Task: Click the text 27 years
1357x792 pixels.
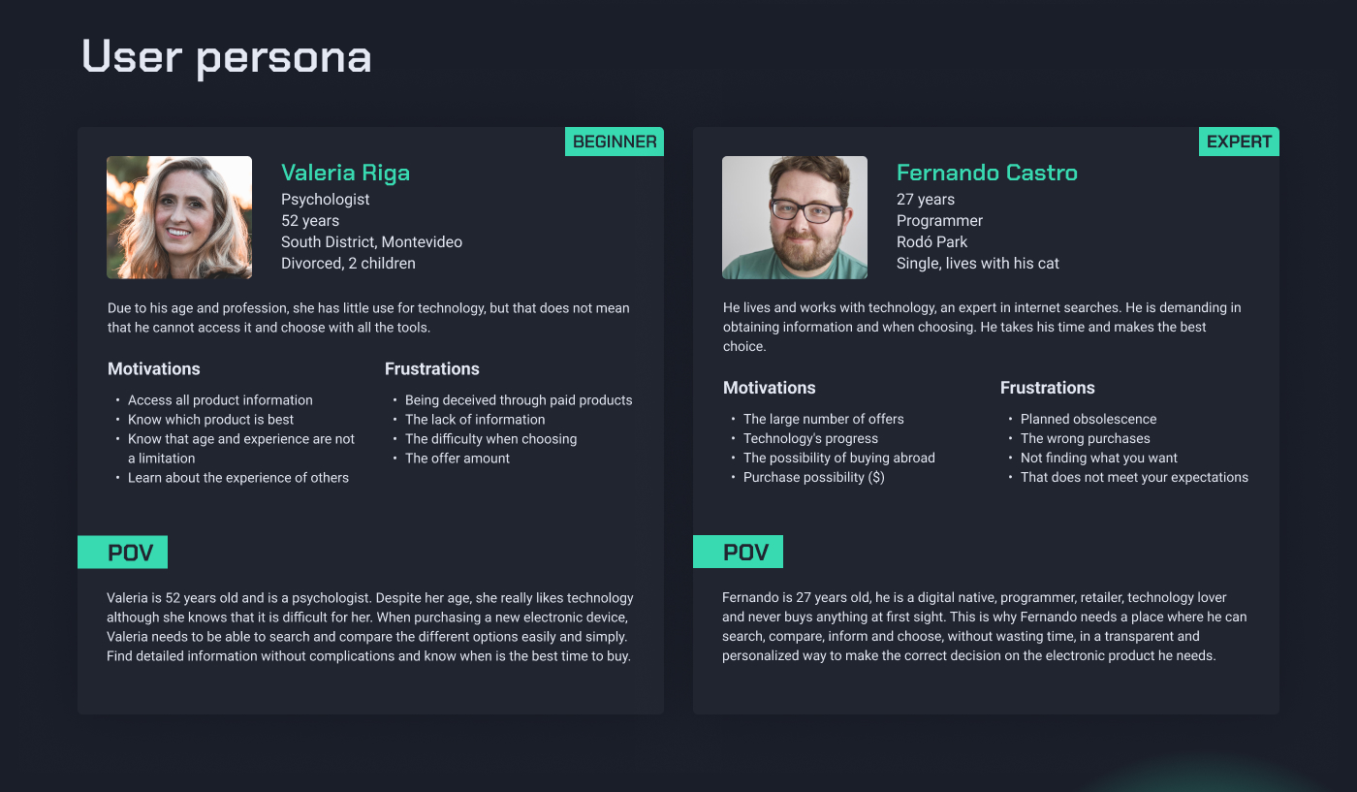Action: pos(926,200)
